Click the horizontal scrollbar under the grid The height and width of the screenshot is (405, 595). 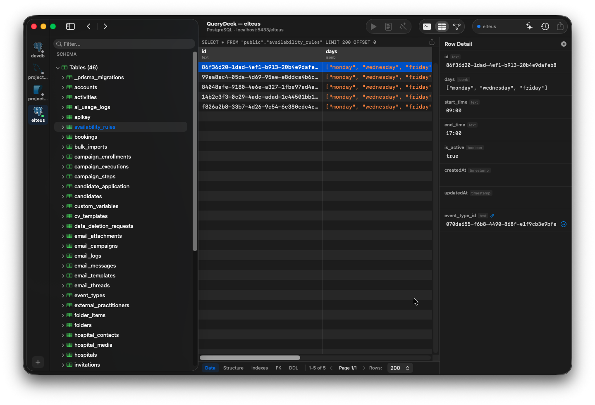pyautogui.click(x=250, y=358)
